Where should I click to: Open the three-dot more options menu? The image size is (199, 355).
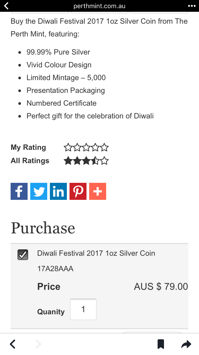coord(191,6)
